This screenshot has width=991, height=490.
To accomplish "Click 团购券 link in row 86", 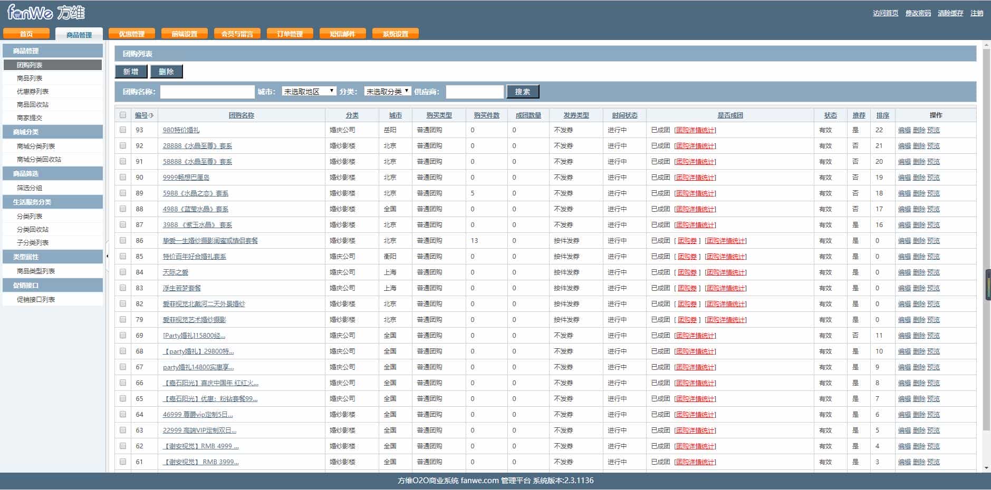I will point(687,240).
